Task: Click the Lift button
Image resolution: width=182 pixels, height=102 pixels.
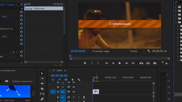Action: point(141,63)
